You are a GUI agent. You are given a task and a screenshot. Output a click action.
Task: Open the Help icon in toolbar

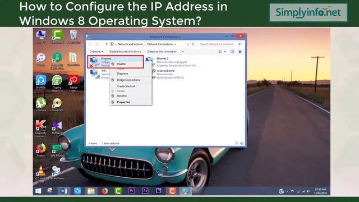(x=240, y=52)
